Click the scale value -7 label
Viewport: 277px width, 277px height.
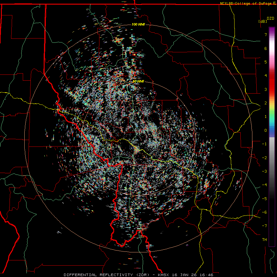[x=264, y=226]
